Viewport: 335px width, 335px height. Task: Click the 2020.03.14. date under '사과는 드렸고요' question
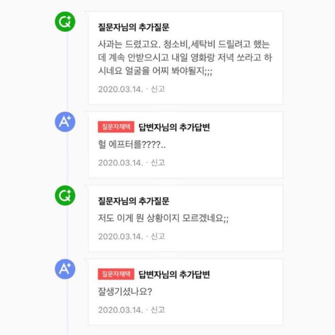tap(120, 89)
